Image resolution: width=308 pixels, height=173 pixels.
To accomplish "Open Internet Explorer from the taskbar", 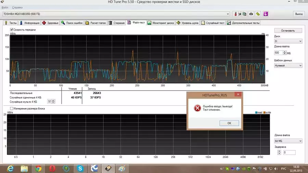I will tap(10, 169).
